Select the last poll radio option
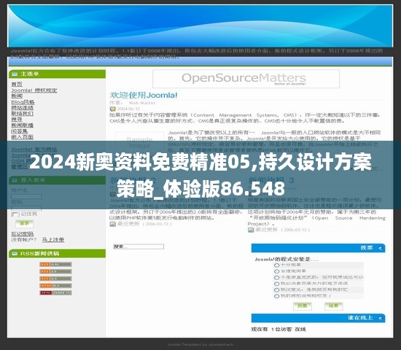401x350 pixels. (276, 296)
